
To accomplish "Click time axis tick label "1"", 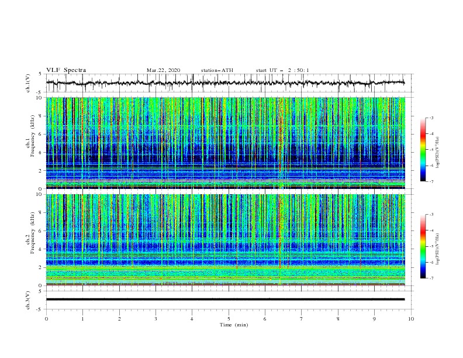I will 82,319.
